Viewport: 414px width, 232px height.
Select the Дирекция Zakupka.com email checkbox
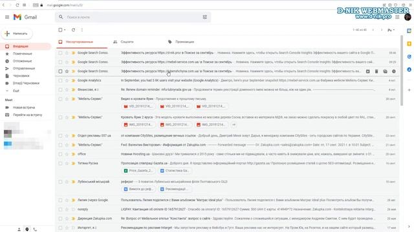pos(60,218)
